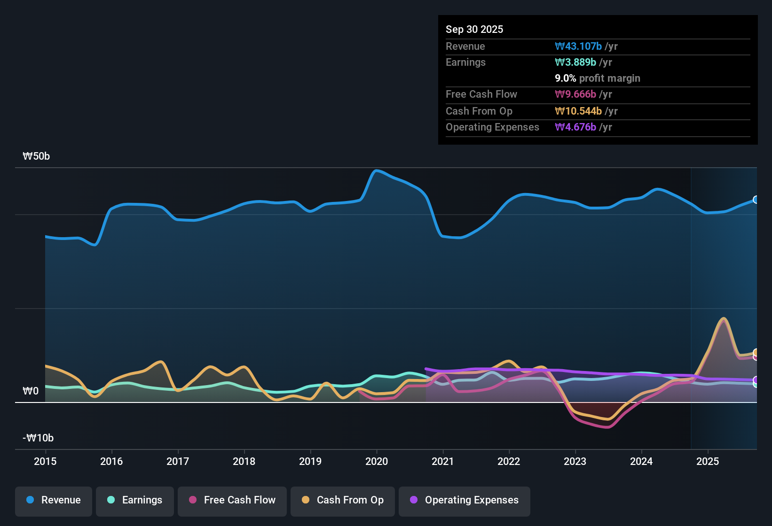Click the 2023 label on the x-axis

pos(575,462)
